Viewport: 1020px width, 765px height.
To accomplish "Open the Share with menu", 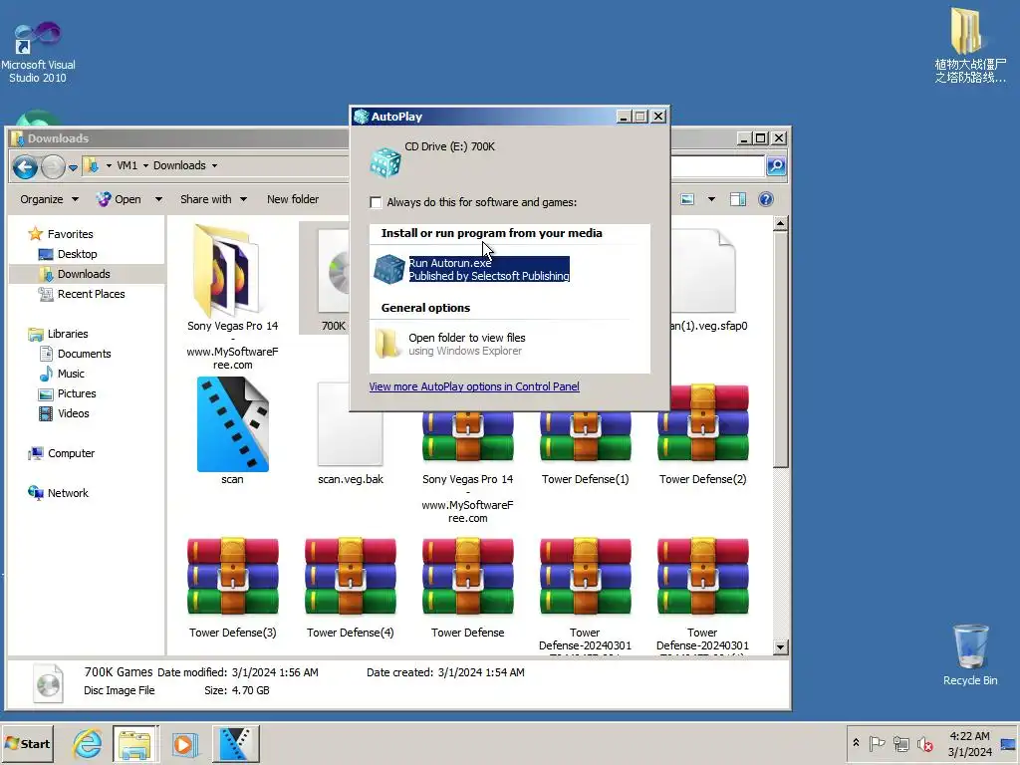I will (x=213, y=199).
